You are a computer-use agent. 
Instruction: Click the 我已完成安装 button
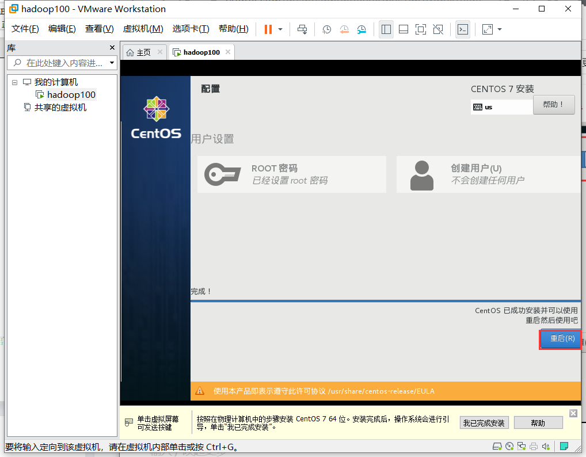click(x=484, y=422)
